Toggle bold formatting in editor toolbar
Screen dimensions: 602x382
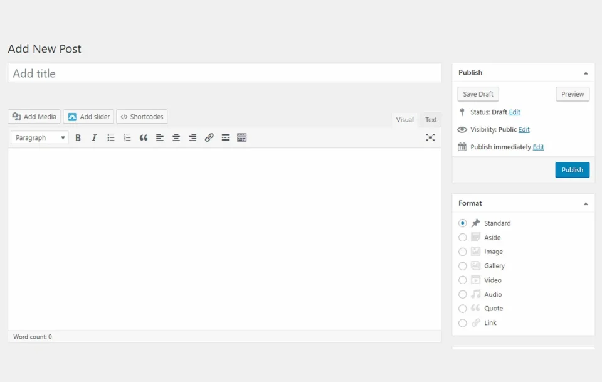[x=78, y=138]
